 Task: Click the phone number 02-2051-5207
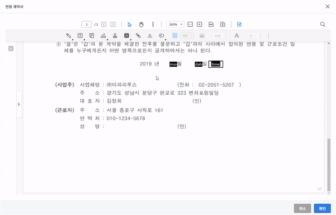(x=216, y=85)
